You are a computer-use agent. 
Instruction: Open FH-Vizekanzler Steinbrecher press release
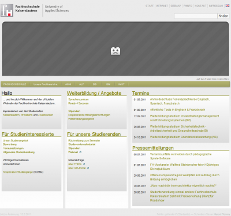(184, 166)
